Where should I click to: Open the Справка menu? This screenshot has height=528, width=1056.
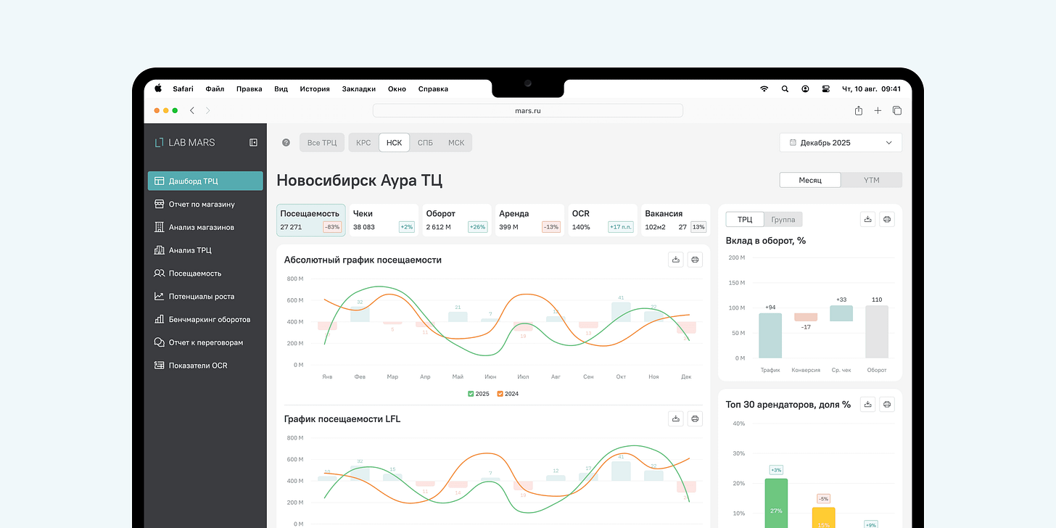(x=433, y=89)
